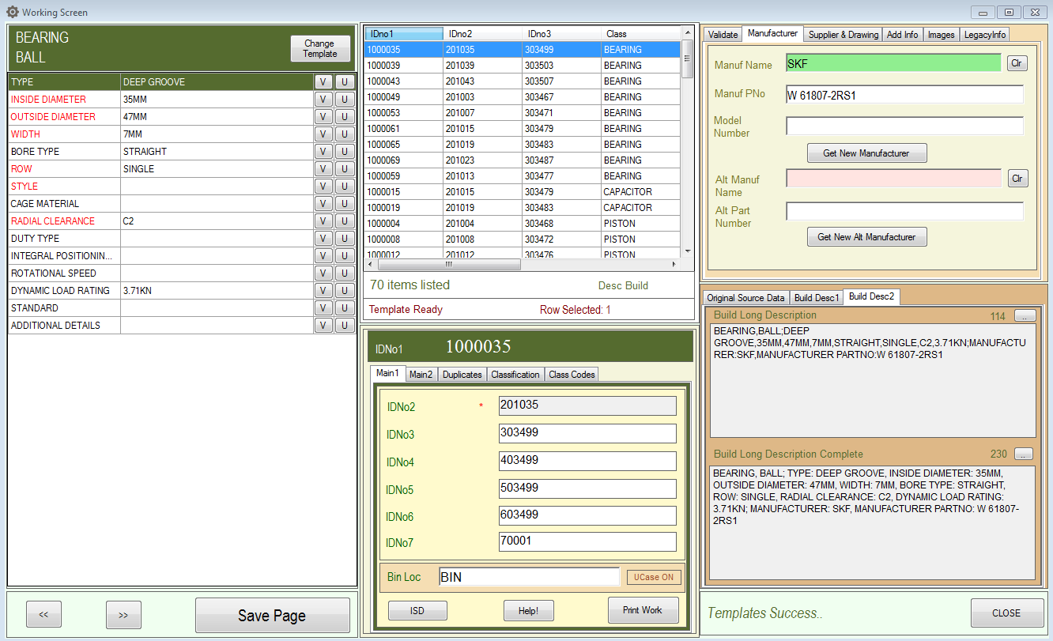The image size is (1053, 641).
Task: Sort list by IDno1 column header
Action: pyautogui.click(x=403, y=34)
